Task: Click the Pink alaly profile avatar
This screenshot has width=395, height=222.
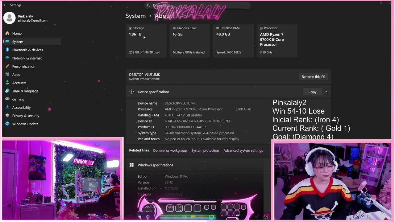Action: coord(9,18)
